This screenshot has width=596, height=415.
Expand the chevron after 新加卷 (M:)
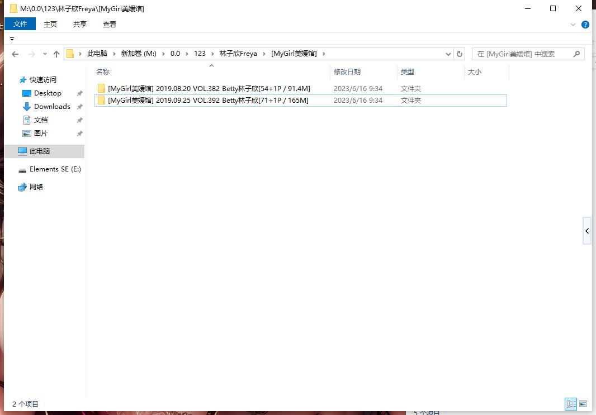163,54
